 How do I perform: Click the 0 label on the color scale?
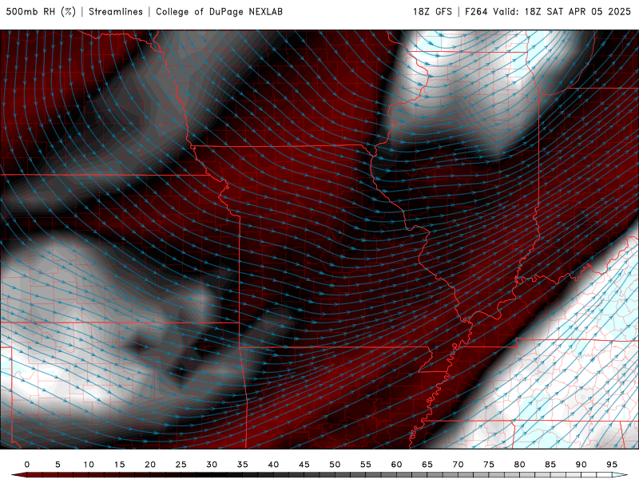point(27,465)
